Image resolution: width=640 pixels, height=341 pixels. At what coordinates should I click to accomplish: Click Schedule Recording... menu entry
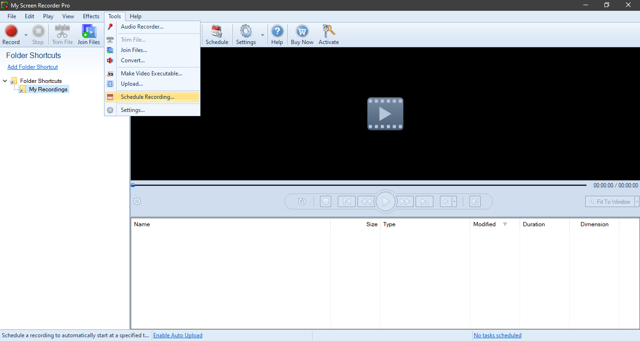point(153,97)
